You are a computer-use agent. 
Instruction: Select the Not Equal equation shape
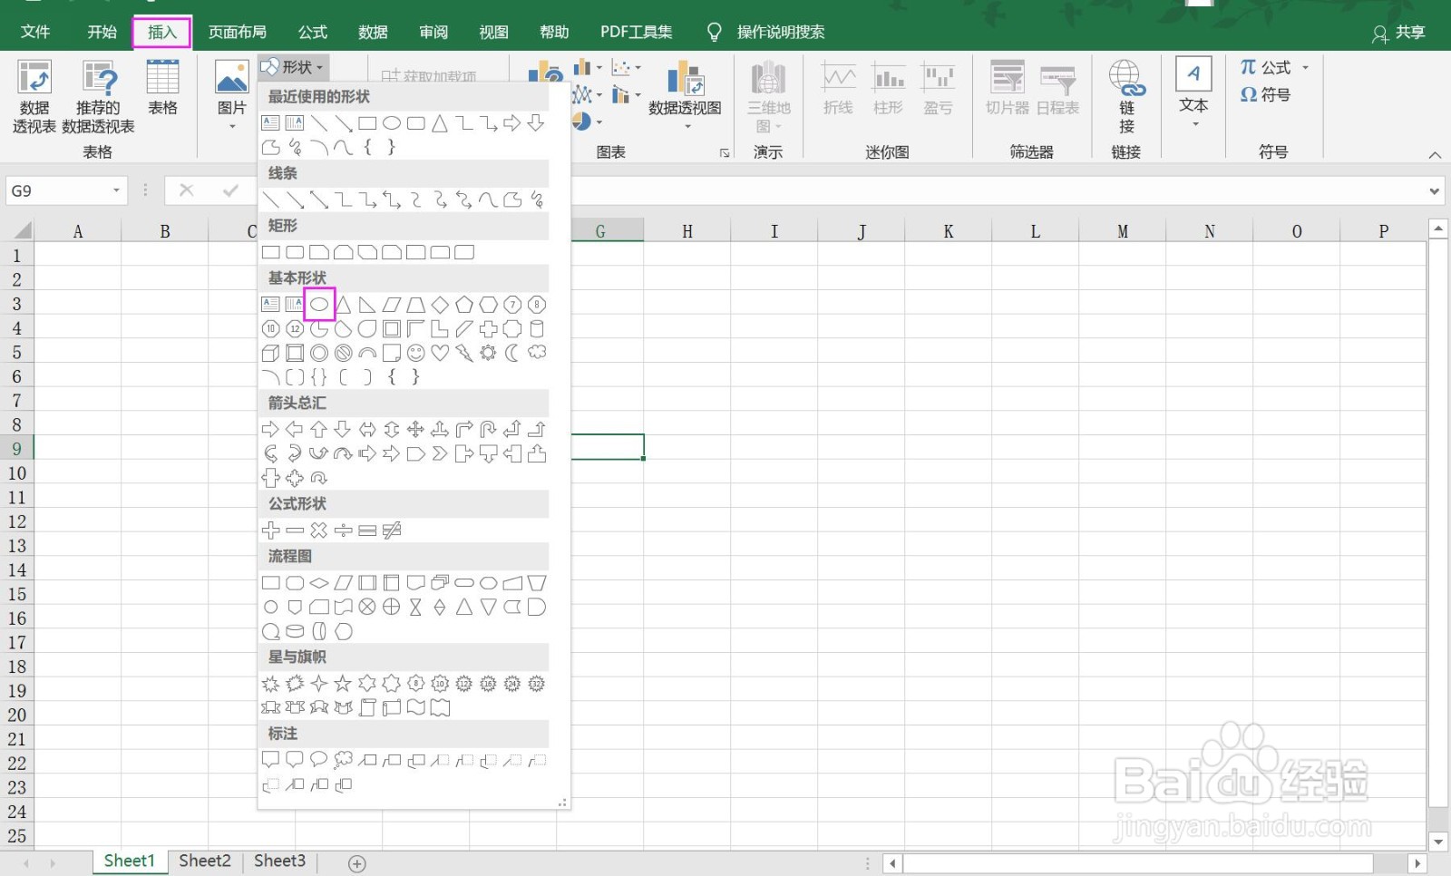click(x=392, y=530)
